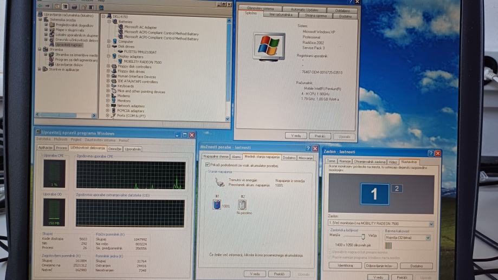Click the Help toolbar icon in Computer Management
Screen dimensions: 498x280
pyautogui.click(x=85, y=6)
